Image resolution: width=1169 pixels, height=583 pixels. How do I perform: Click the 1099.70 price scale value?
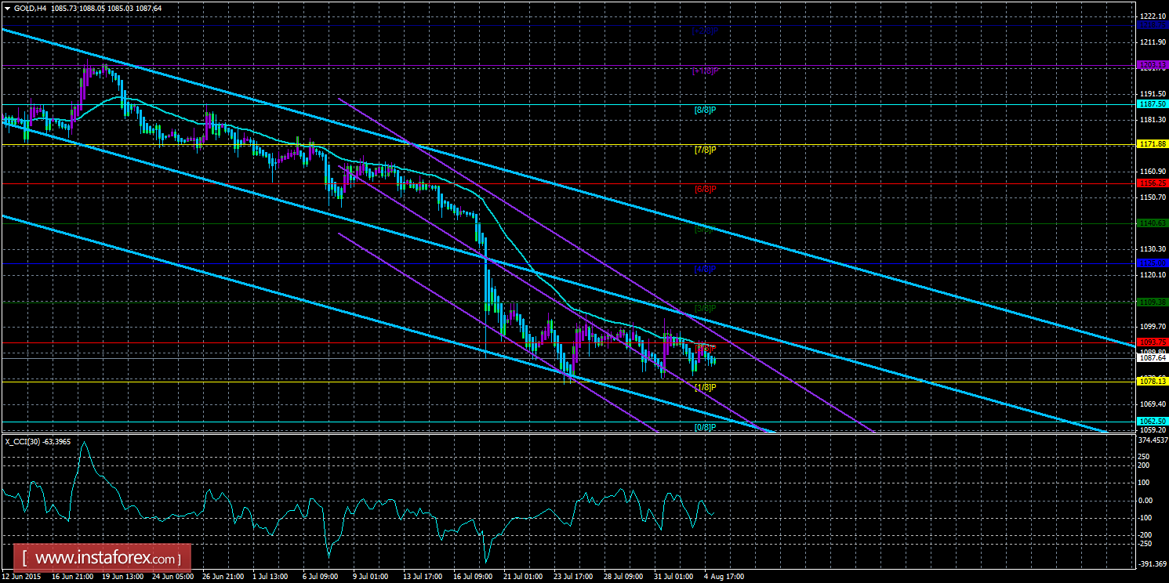1153,327
